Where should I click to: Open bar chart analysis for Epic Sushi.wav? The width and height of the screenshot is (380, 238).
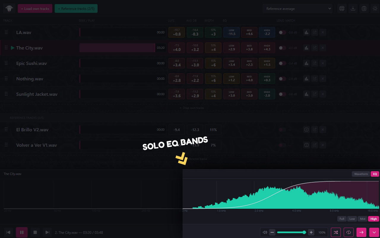click(x=306, y=63)
